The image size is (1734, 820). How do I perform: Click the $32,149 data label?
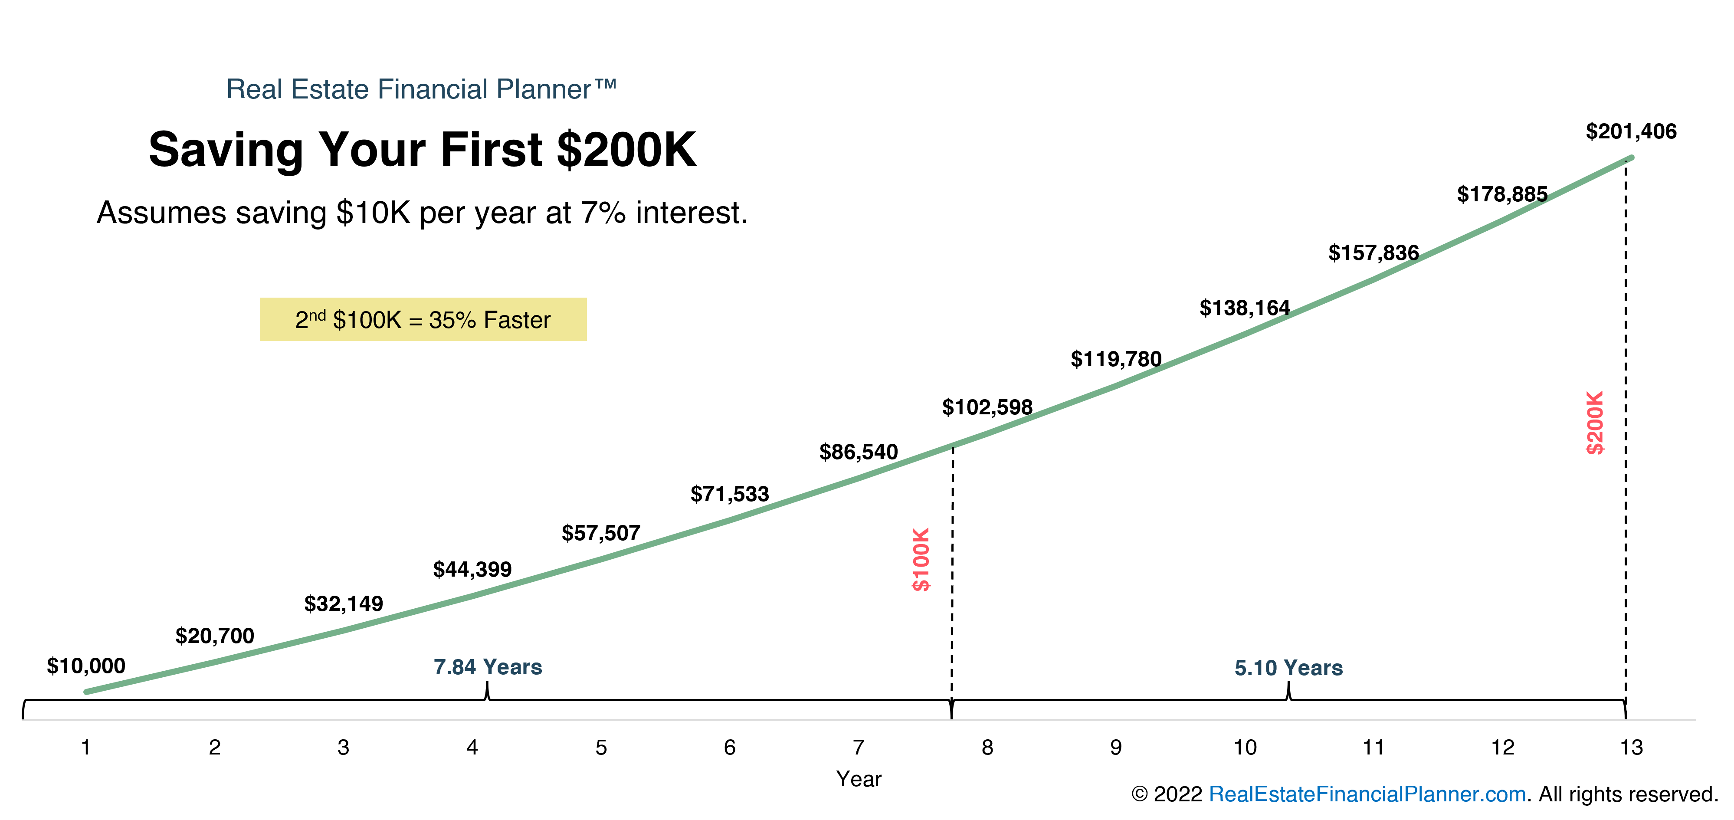tap(343, 604)
